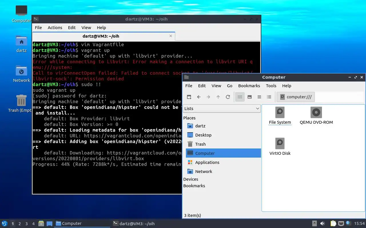This screenshot has width=366, height=228.
Task: Click the '3 item(s)' status bar text
Action: tap(192, 215)
